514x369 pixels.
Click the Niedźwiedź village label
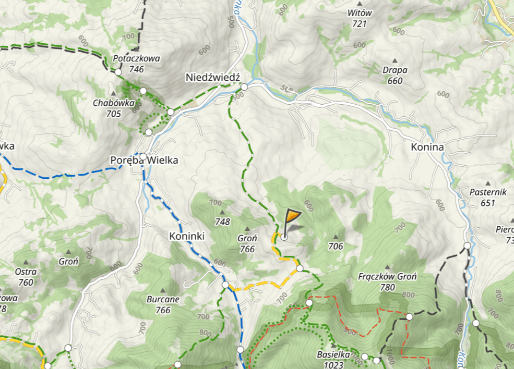coord(213,78)
